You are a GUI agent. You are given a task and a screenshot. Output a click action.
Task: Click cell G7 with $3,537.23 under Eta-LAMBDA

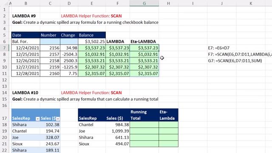point(144,48)
